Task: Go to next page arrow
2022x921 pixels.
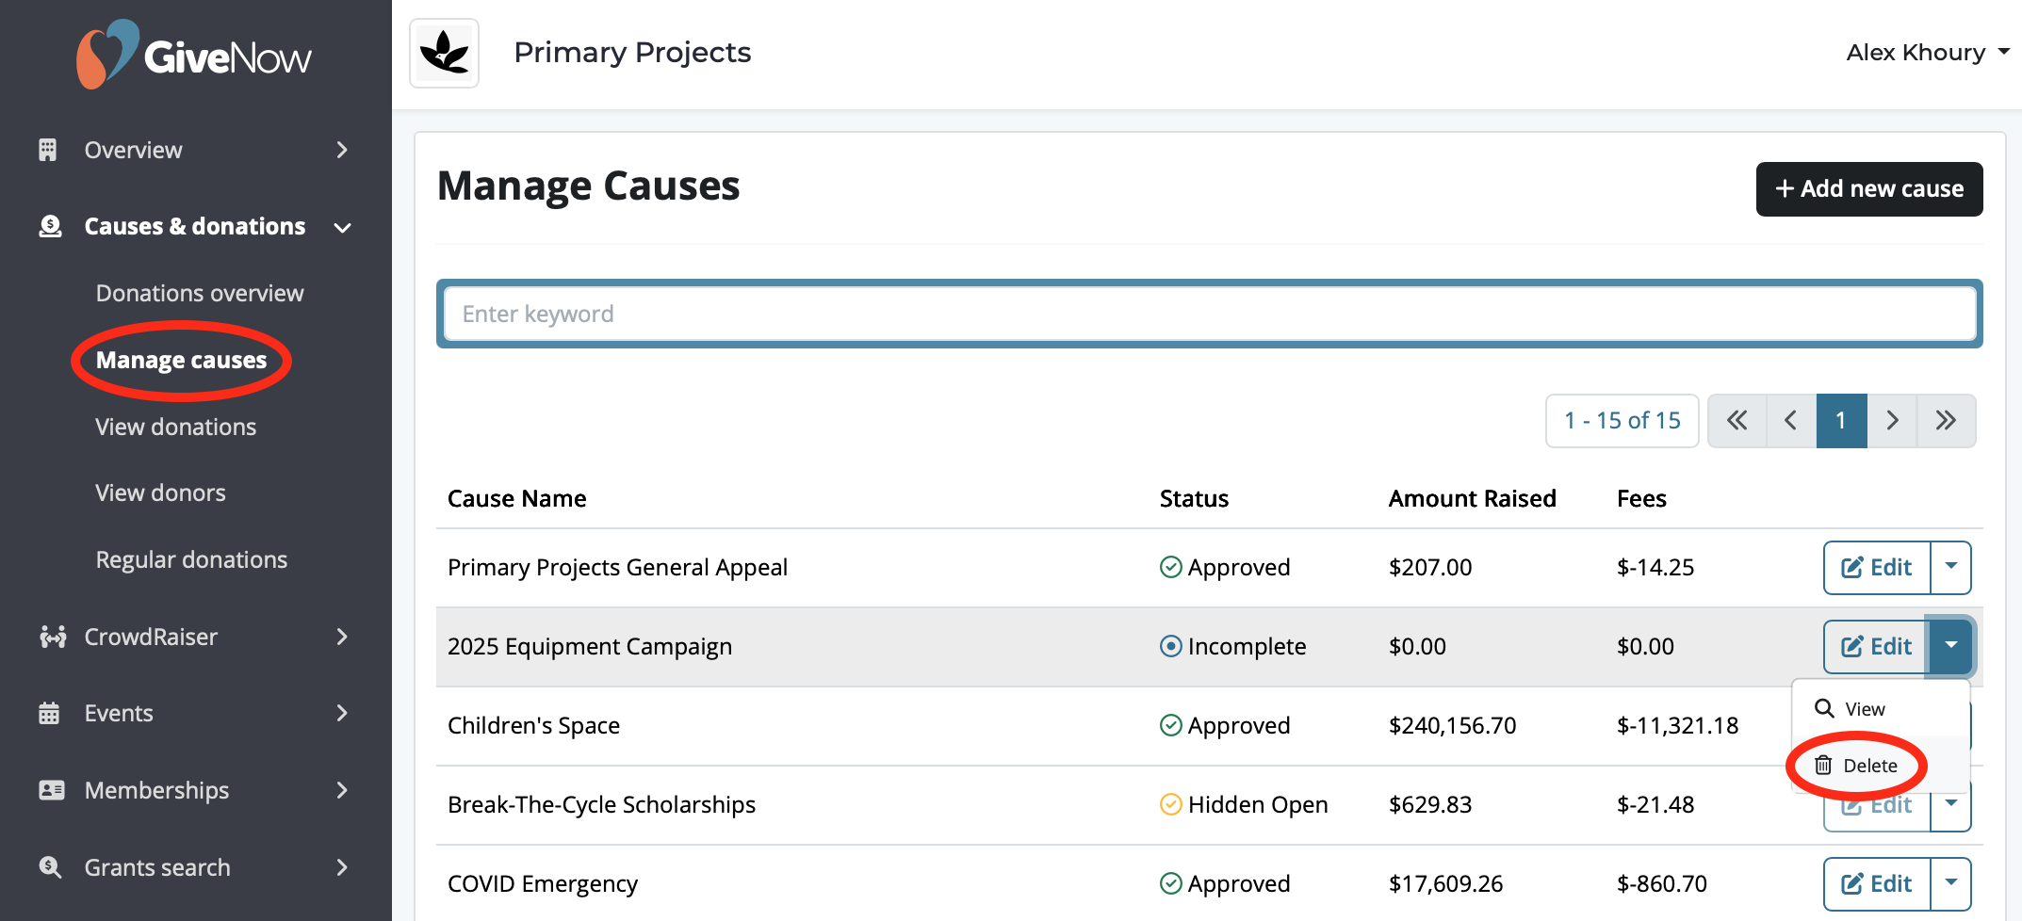Action: [x=1892, y=420]
